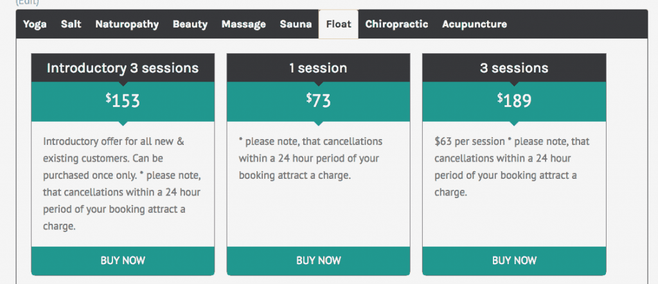
Task: Click the active Float tab
Action: [339, 24]
